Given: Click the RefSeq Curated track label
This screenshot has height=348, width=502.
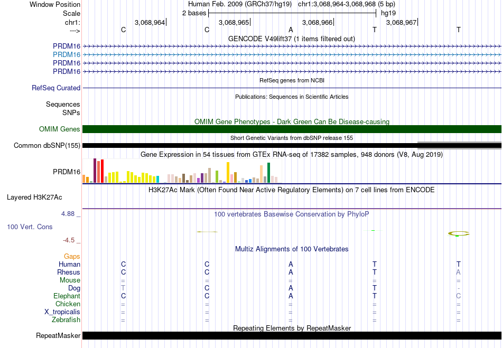Looking at the screenshot, I should point(56,88).
